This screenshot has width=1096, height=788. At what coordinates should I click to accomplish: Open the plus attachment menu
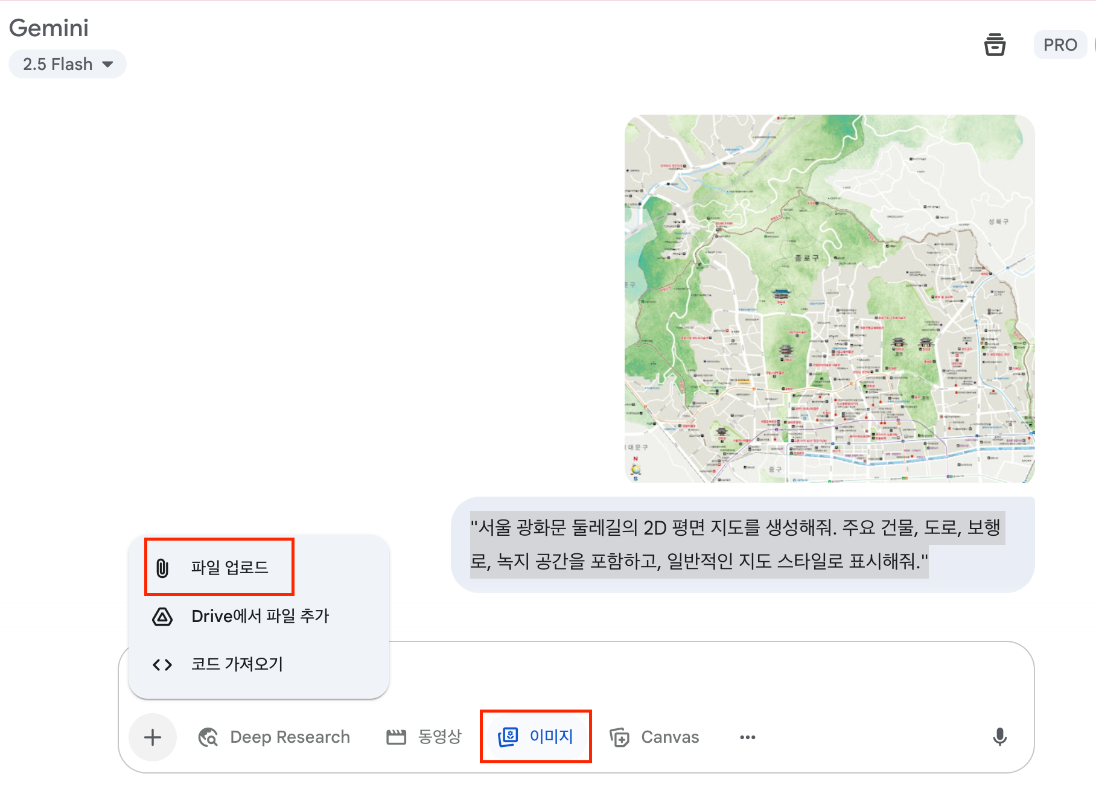click(153, 737)
